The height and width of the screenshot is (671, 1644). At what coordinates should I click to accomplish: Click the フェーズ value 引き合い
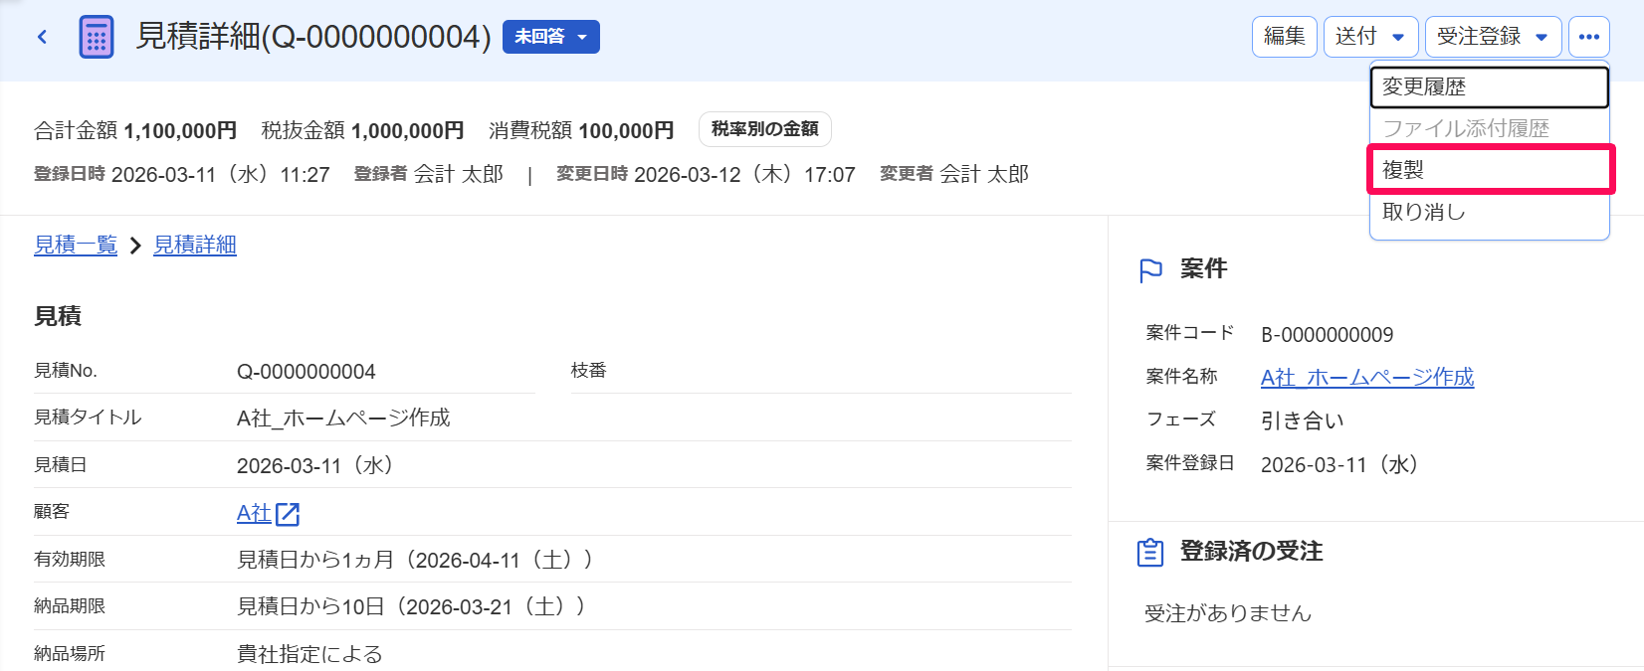coord(1303,420)
